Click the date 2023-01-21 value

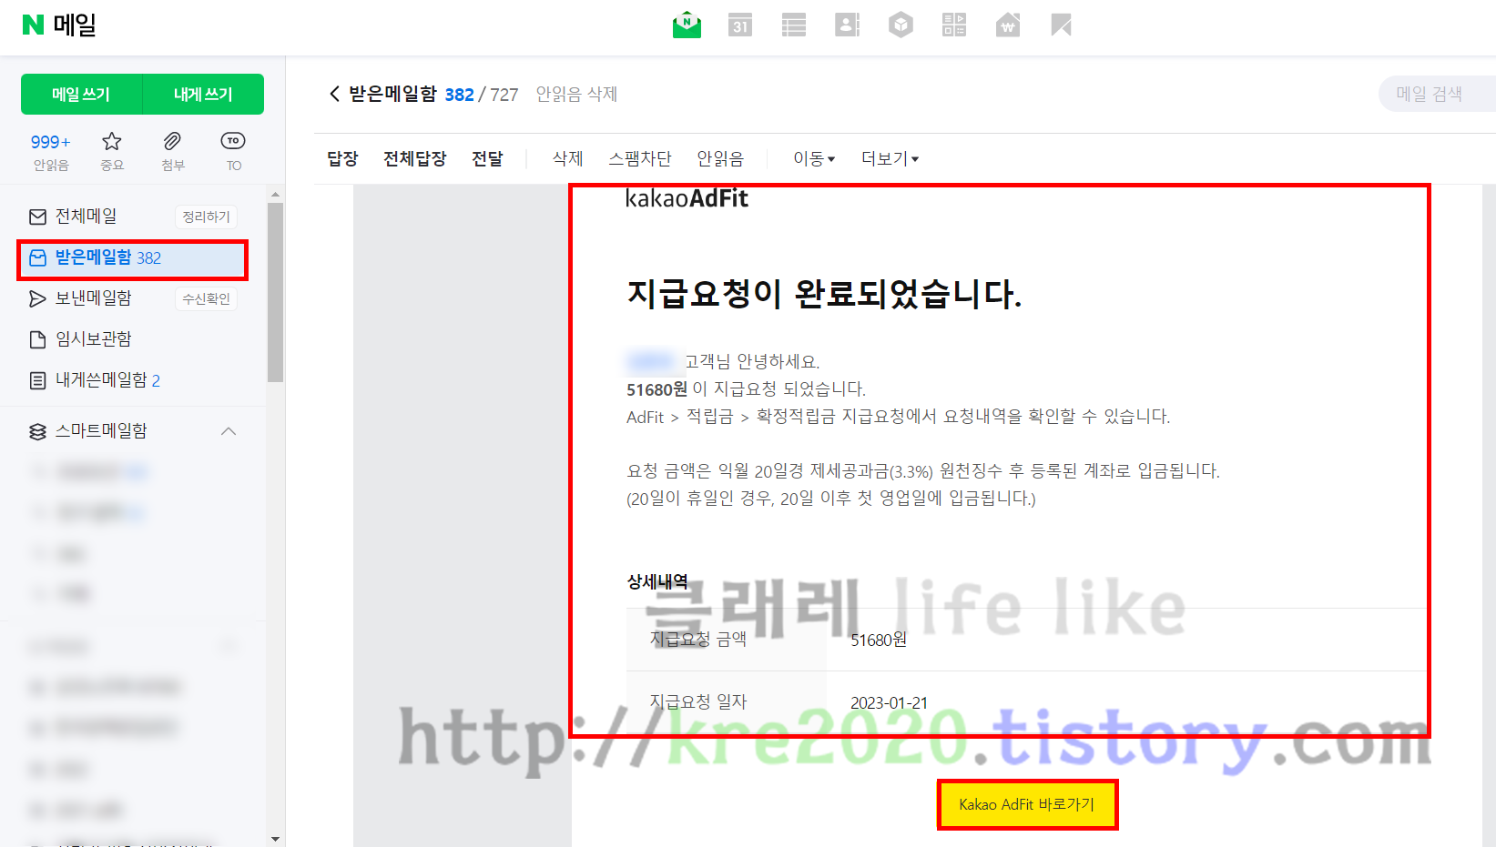[x=889, y=702]
